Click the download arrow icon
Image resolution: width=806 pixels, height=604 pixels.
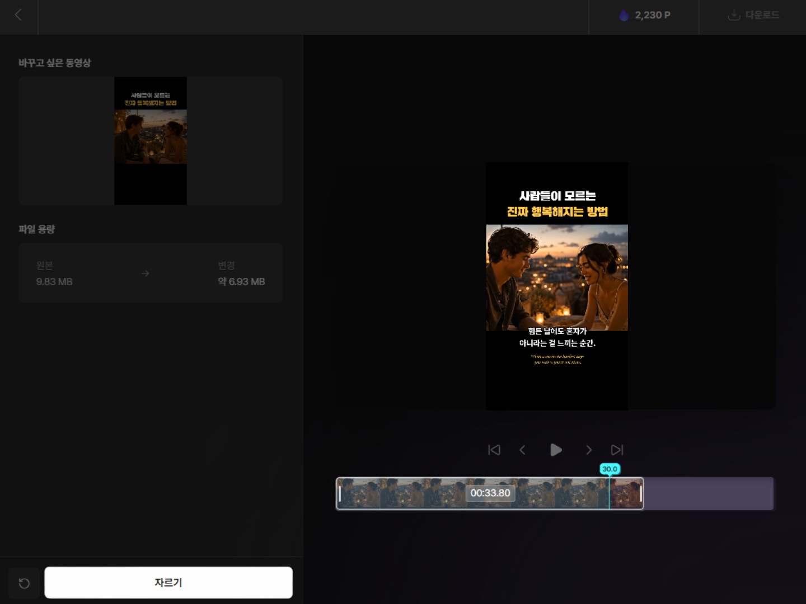pos(734,15)
